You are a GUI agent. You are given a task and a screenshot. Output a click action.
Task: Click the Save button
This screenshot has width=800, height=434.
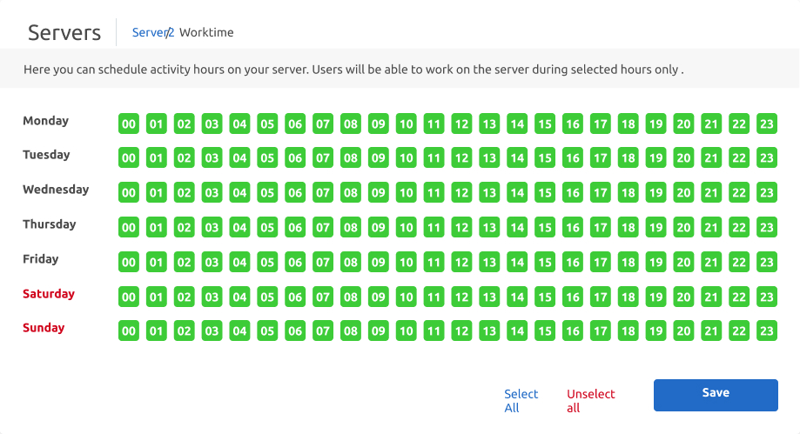(716, 394)
